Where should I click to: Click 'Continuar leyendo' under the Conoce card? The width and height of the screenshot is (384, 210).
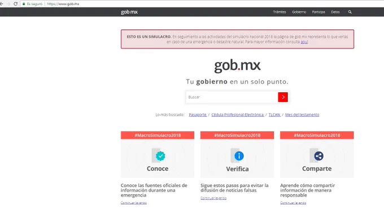point(134,203)
